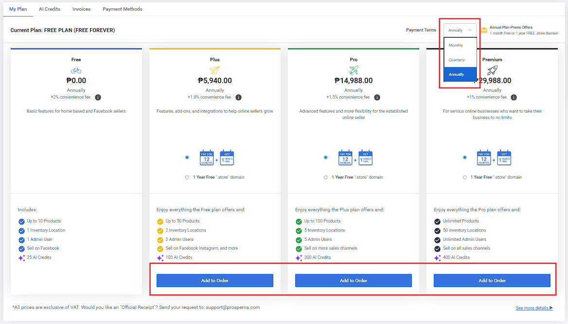Click the Annual Plan Promo Offers icon
This screenshot has width=568, height=324.
484,30
